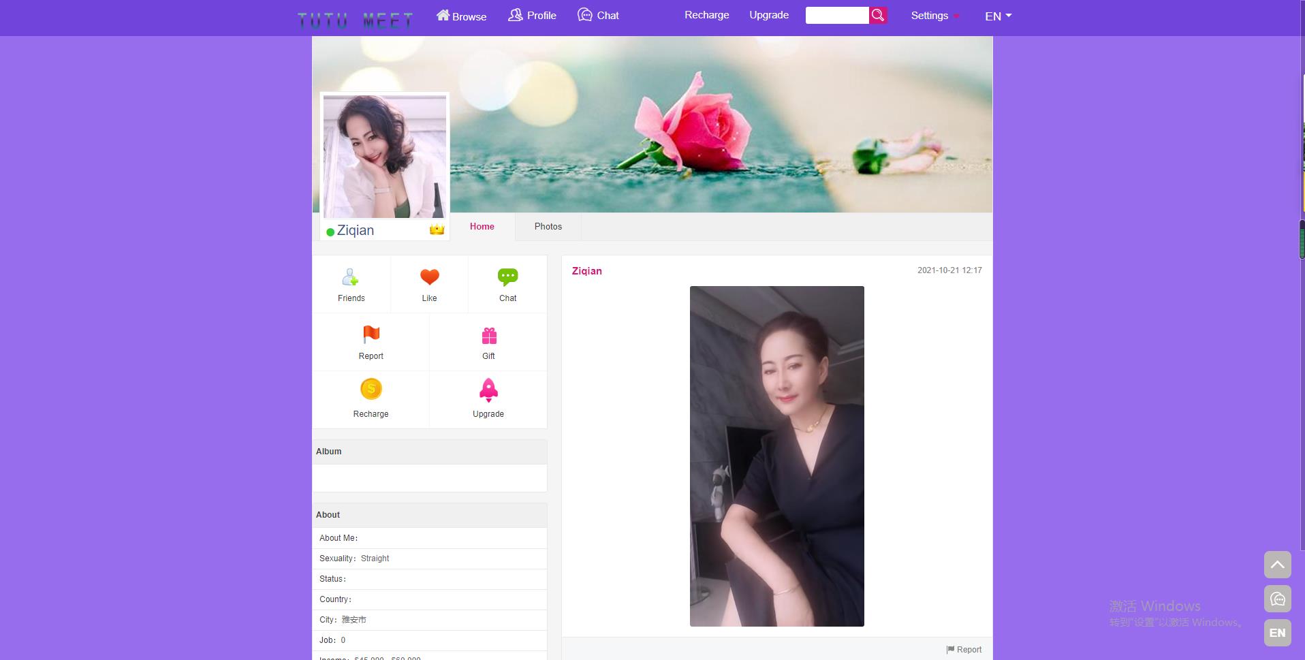Open Chat via green speech bubble
Image resolution: width=1305 pixels, height=660 pixels.
[x=507, y=277]
